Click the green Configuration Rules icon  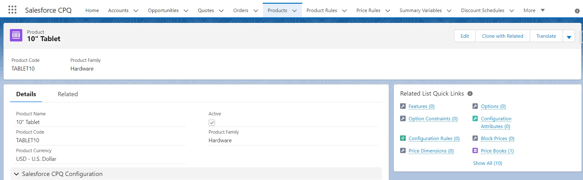tap(403, 138)
